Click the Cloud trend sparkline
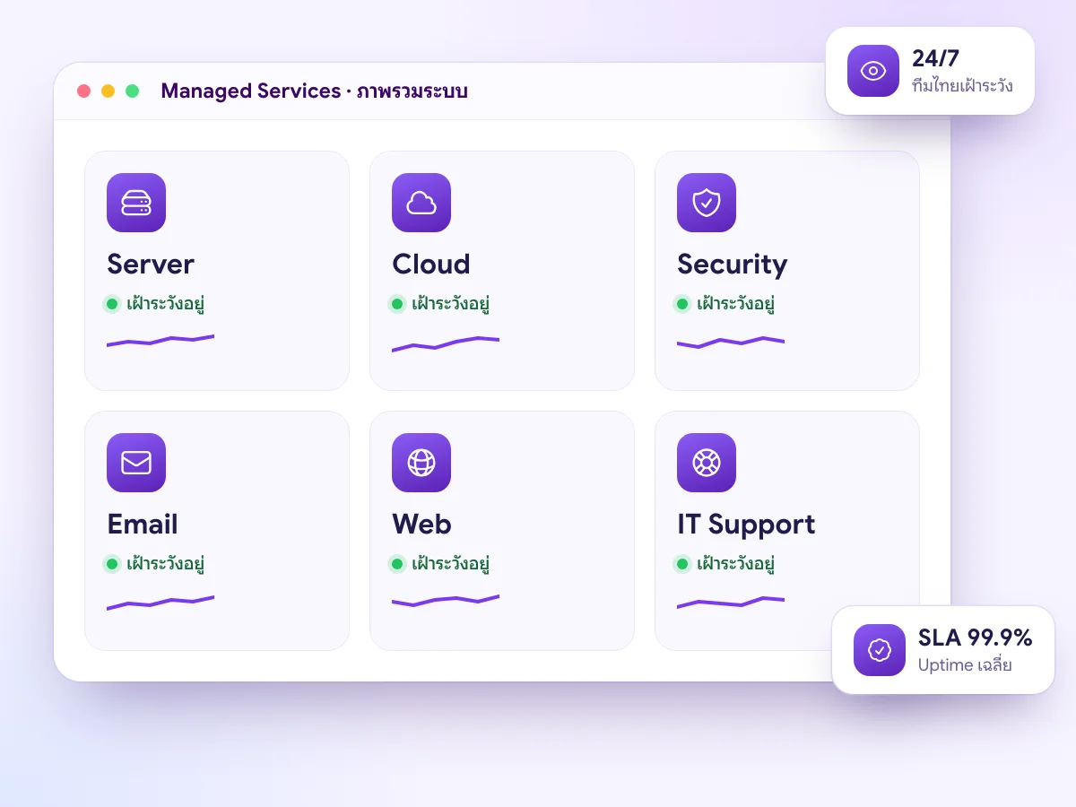Viewport: 1076px width, 807px height. (x=446, y=343)
